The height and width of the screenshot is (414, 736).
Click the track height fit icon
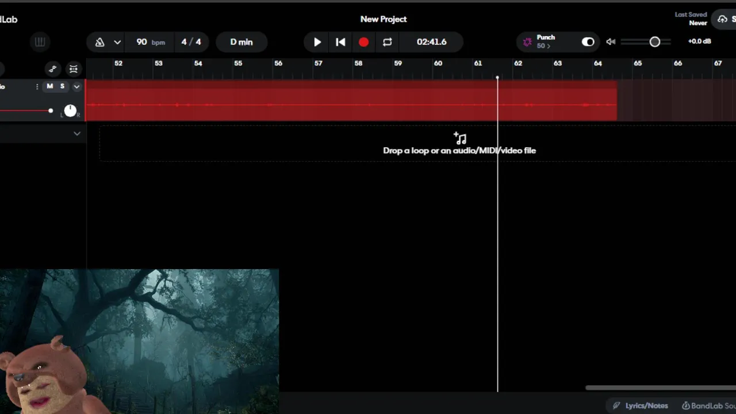(74, 69)
